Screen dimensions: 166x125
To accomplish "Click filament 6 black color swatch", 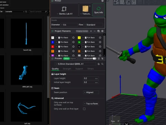I will click(x=79, y=47).
